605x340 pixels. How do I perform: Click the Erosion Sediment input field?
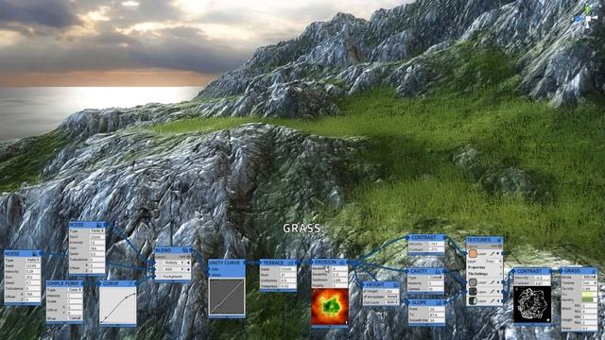339,280
